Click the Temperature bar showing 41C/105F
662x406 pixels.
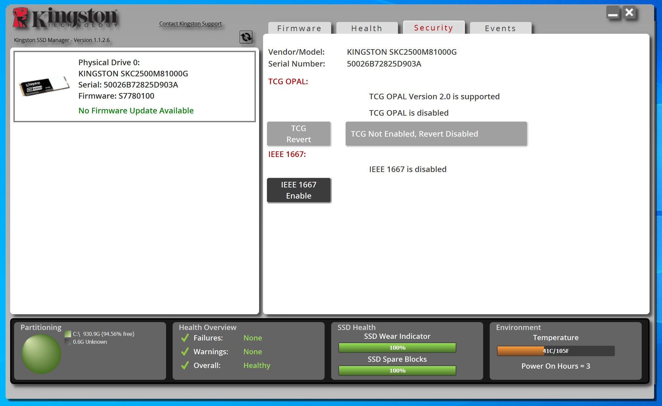click(x=556, y=351)
